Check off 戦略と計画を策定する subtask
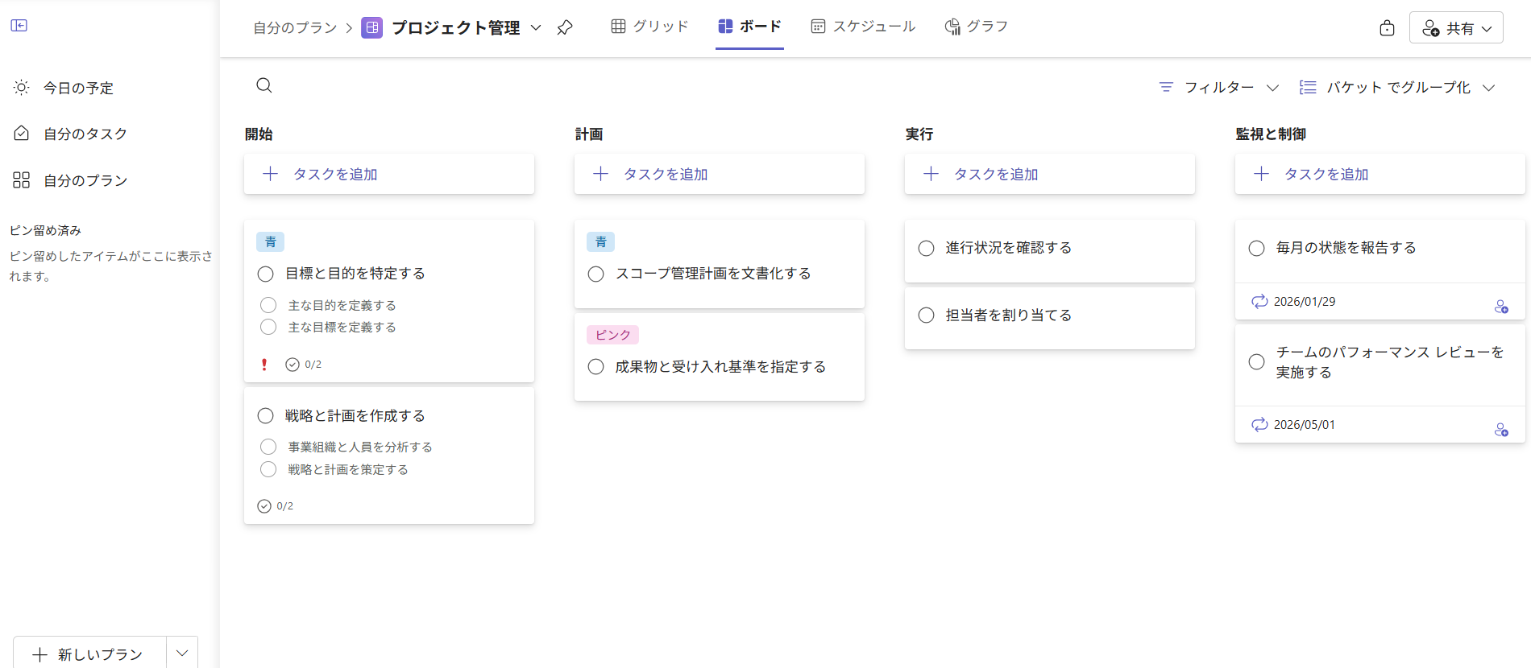1531x668 pixels. (268, 469)
